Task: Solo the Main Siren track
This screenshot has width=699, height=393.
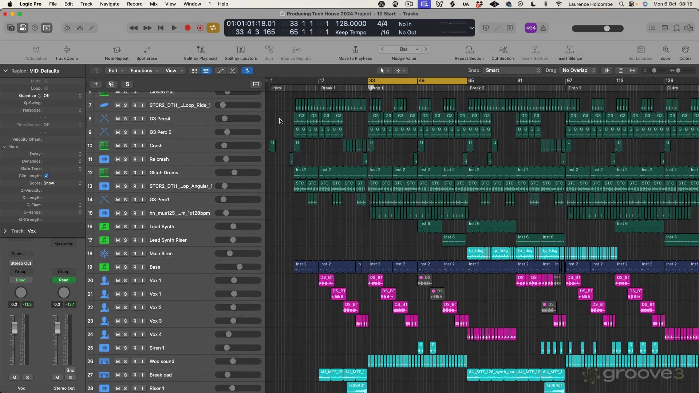Action: click(126, 254)
